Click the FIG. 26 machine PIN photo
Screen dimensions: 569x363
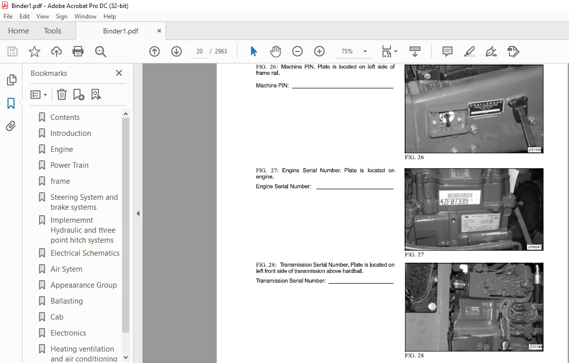click(x=474, y=109)
